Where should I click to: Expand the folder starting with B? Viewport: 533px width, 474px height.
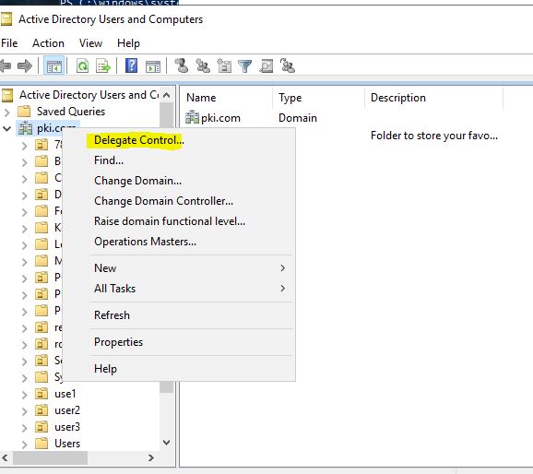tap(24, 162)
